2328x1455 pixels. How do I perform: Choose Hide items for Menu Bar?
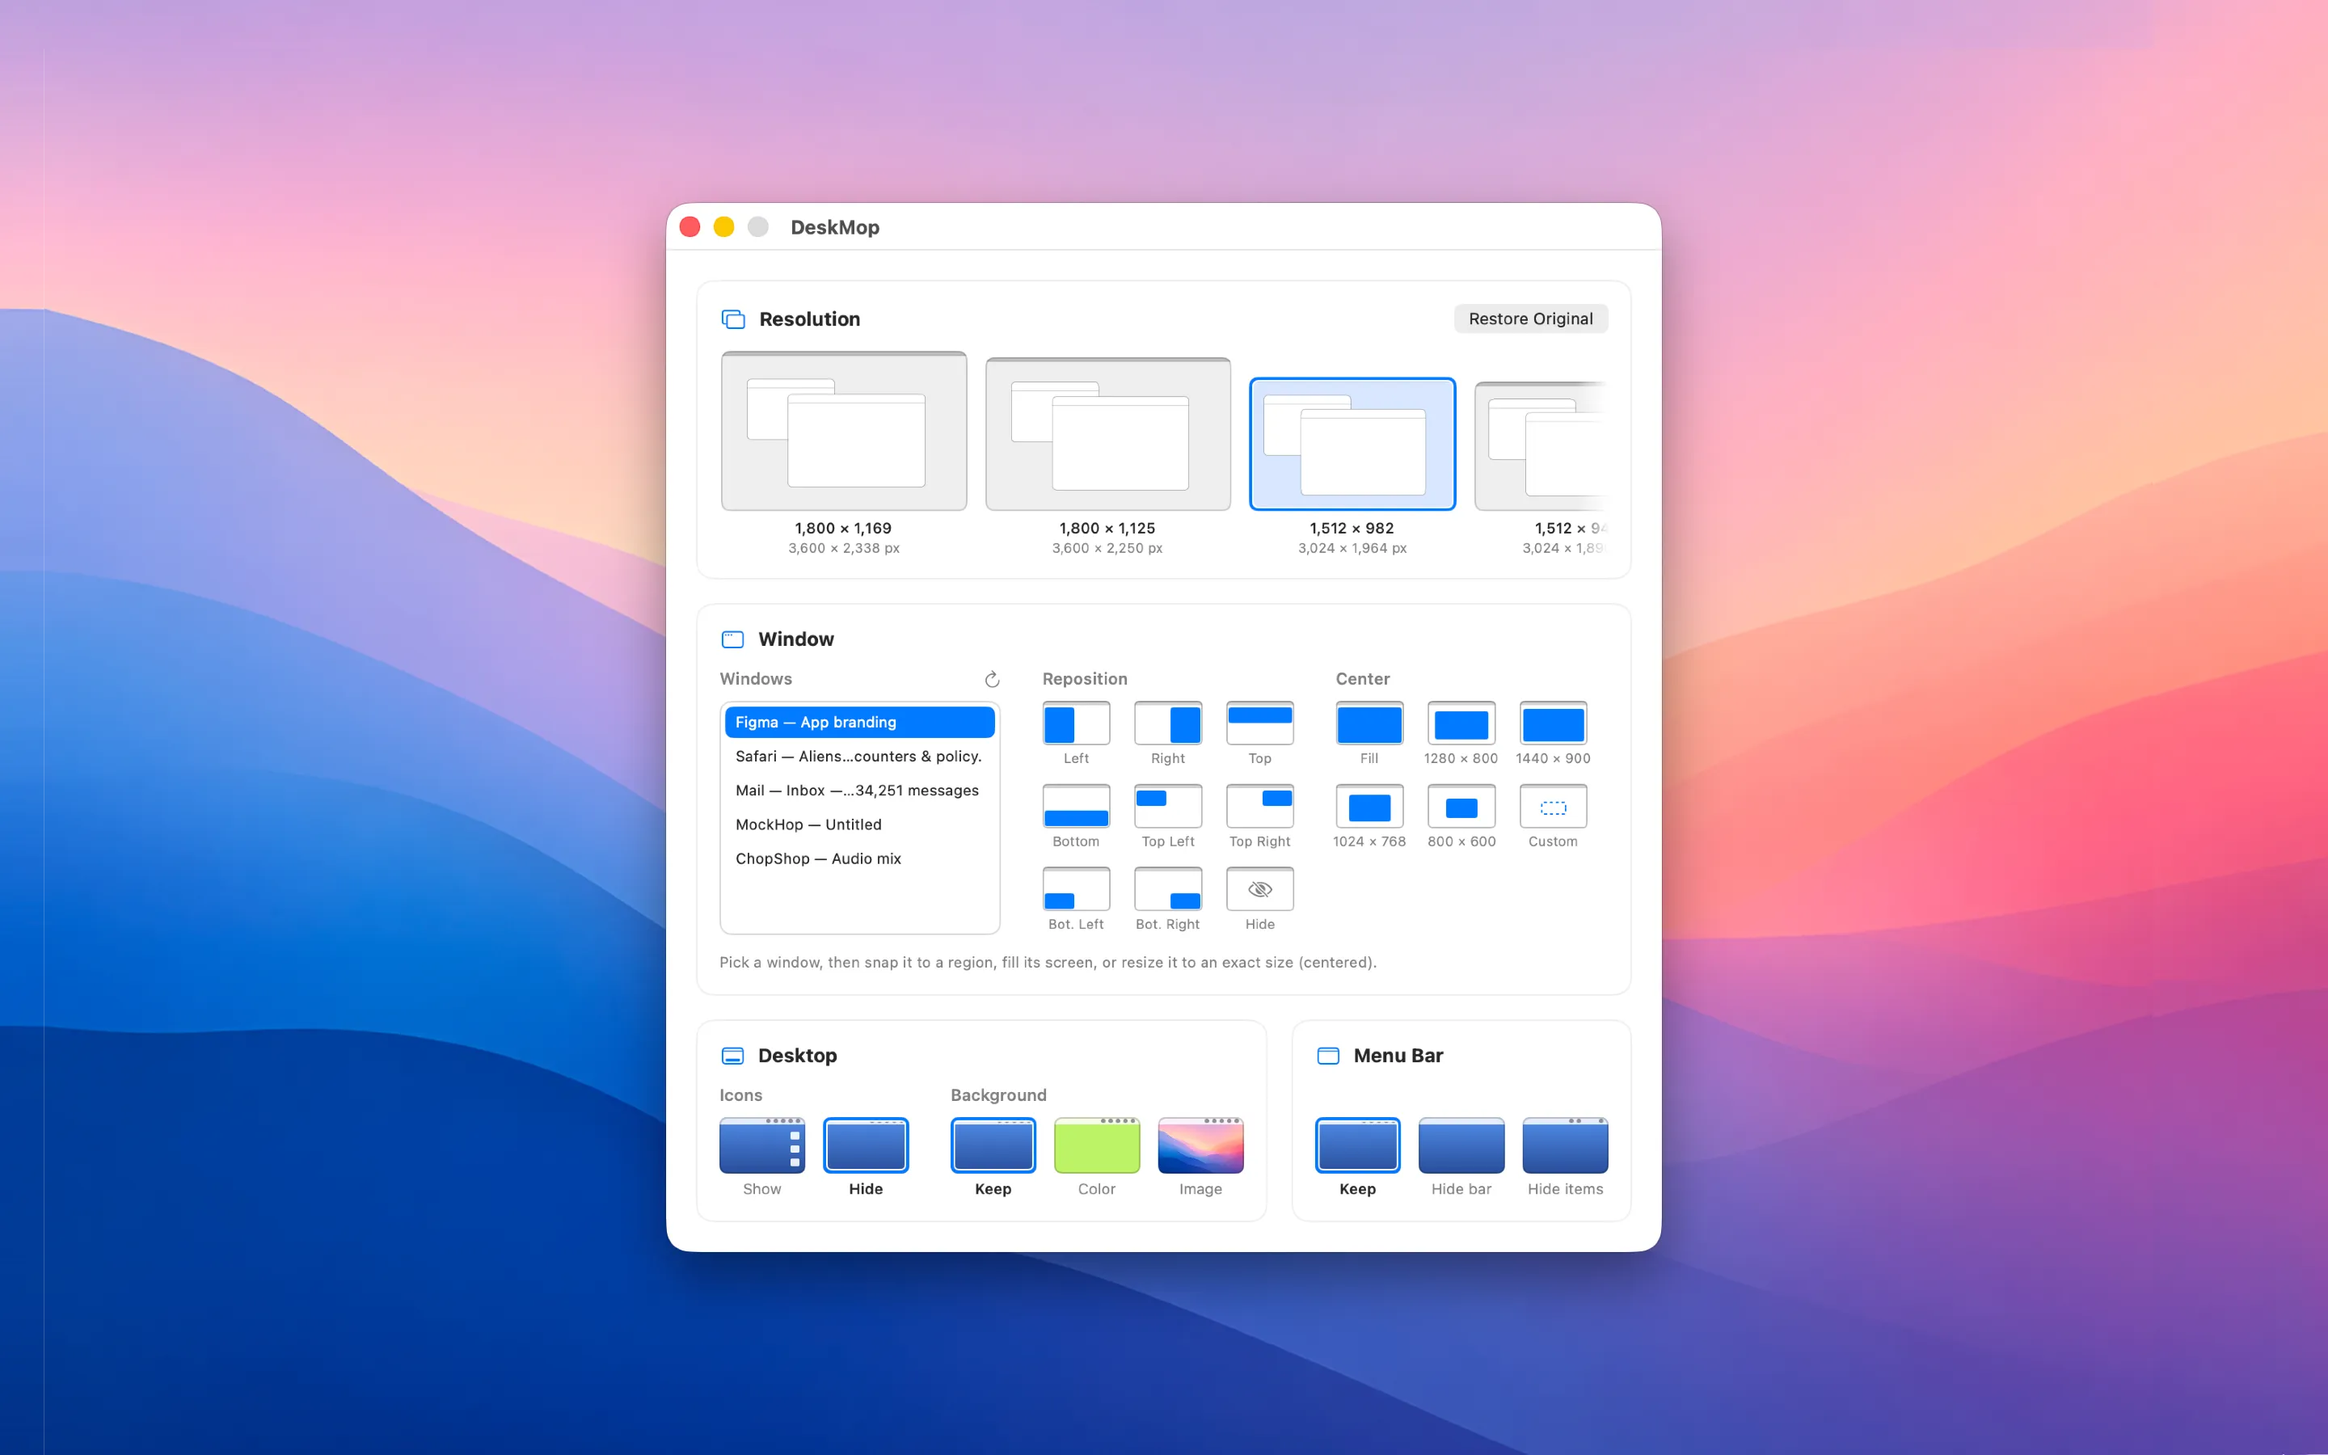click(x=1565, y=1145)
